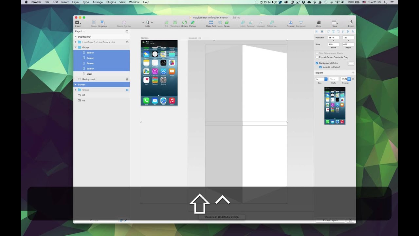Screen dimensions: 419x236
Task: Click the Flatten tool icon
Action: tap(192, 23)
